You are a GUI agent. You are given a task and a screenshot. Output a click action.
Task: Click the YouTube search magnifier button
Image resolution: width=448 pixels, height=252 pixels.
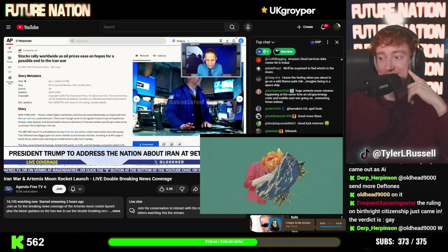coord(232,27)
